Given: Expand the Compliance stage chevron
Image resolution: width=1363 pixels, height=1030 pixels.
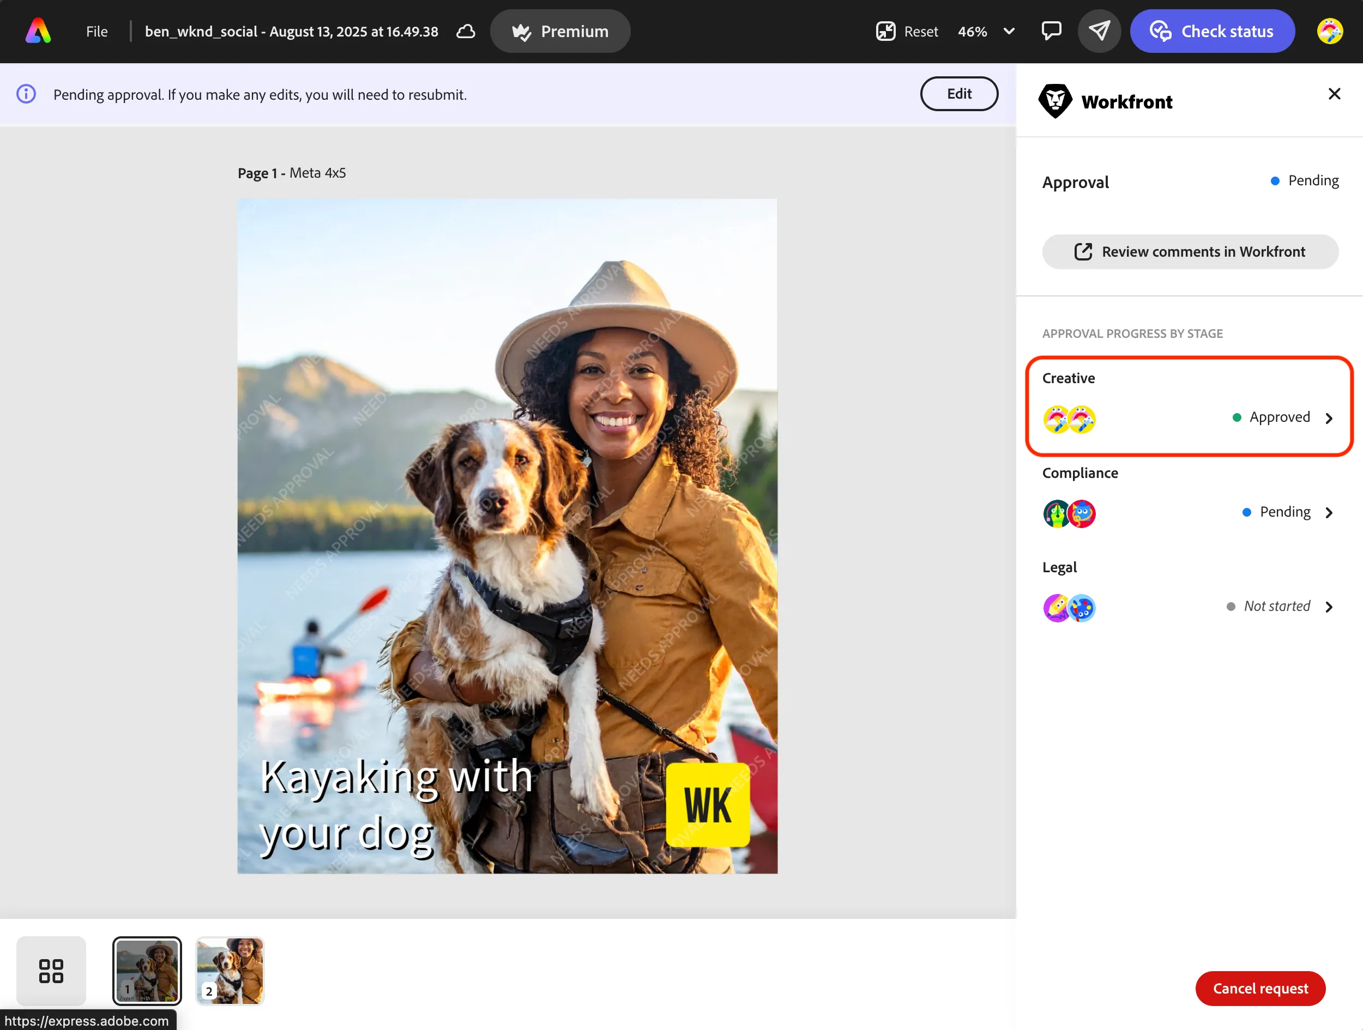Looking at the screenshot, I should click(x=1329, y=512).
